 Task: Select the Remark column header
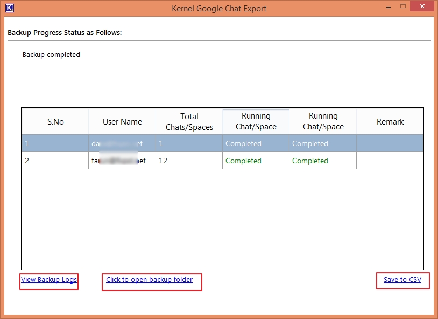[x=390, y=121]
